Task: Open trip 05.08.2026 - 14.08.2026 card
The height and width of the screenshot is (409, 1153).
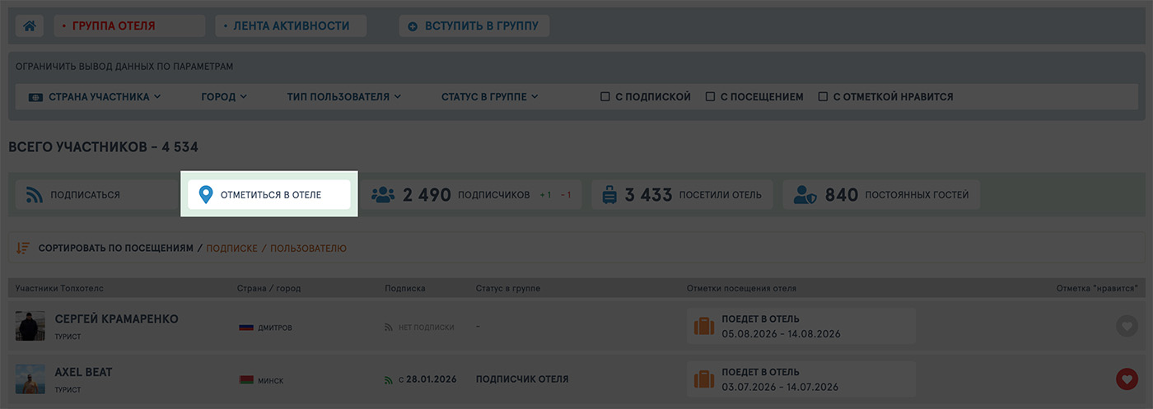Action: (x=801, y=326)
